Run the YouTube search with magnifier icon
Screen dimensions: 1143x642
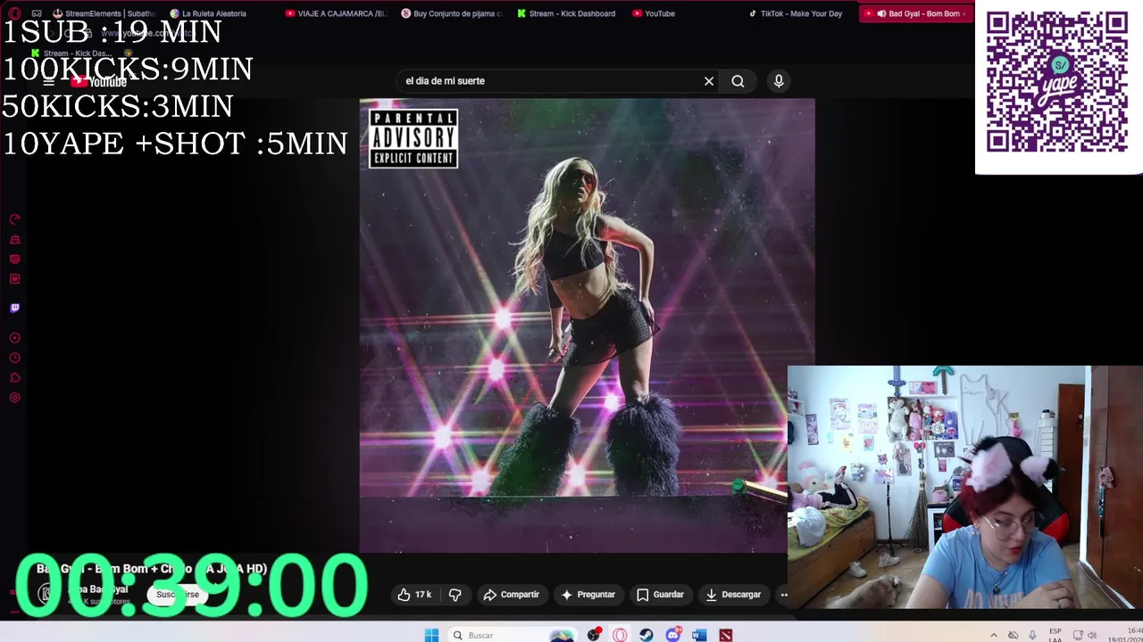pos(738,81)
